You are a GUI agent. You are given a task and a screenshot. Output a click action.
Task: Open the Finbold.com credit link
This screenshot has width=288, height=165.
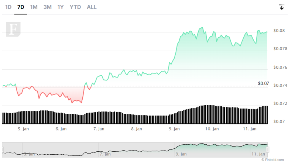point(273,159)
